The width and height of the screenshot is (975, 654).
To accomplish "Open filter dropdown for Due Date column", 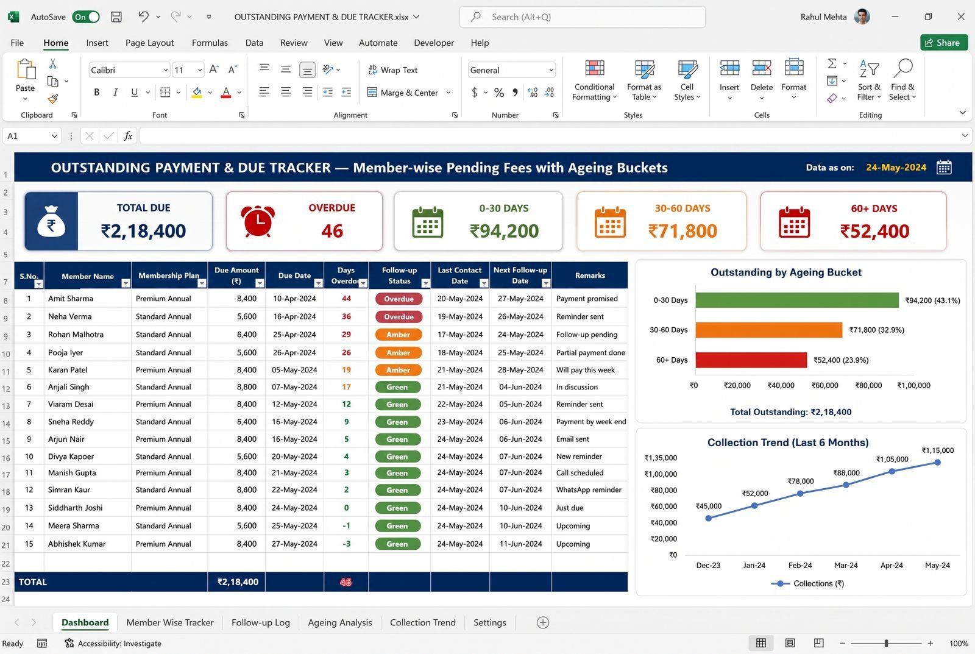I will [318, 283].
